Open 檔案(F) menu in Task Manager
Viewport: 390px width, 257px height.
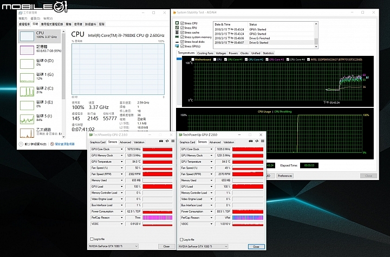(x=23, y=18)
